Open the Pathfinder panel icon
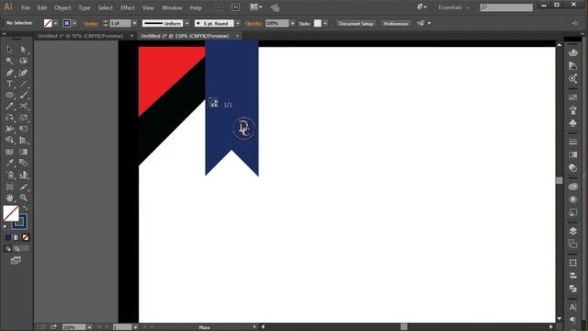 coord(572,289)
